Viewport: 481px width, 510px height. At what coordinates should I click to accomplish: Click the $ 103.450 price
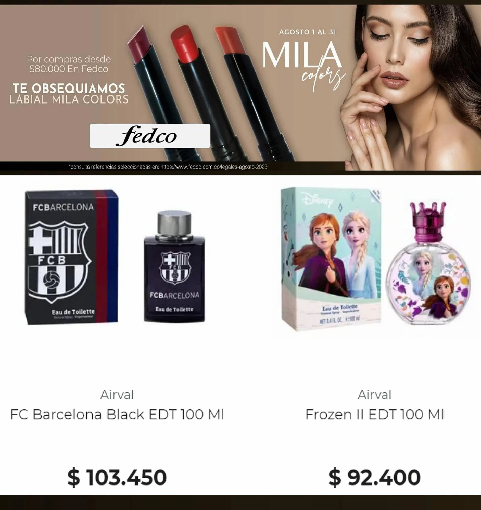click(117, 477)
